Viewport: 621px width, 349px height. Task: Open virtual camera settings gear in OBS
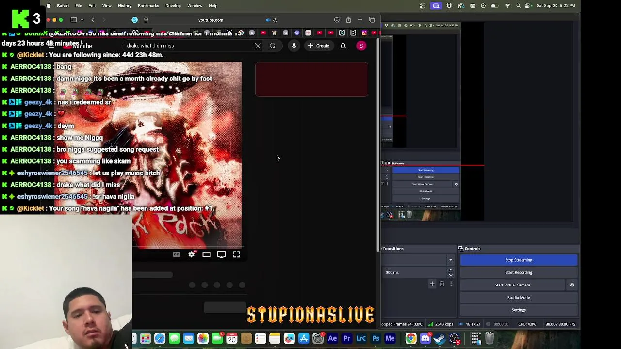click(x=572, y=285)
